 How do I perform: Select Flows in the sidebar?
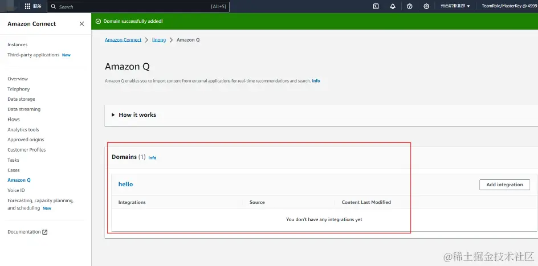[14, 120]
